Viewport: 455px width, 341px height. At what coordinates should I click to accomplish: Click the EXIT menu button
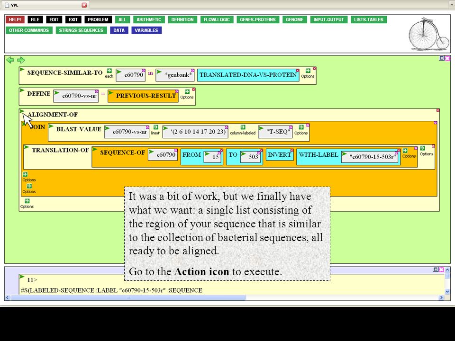point(73,20)
